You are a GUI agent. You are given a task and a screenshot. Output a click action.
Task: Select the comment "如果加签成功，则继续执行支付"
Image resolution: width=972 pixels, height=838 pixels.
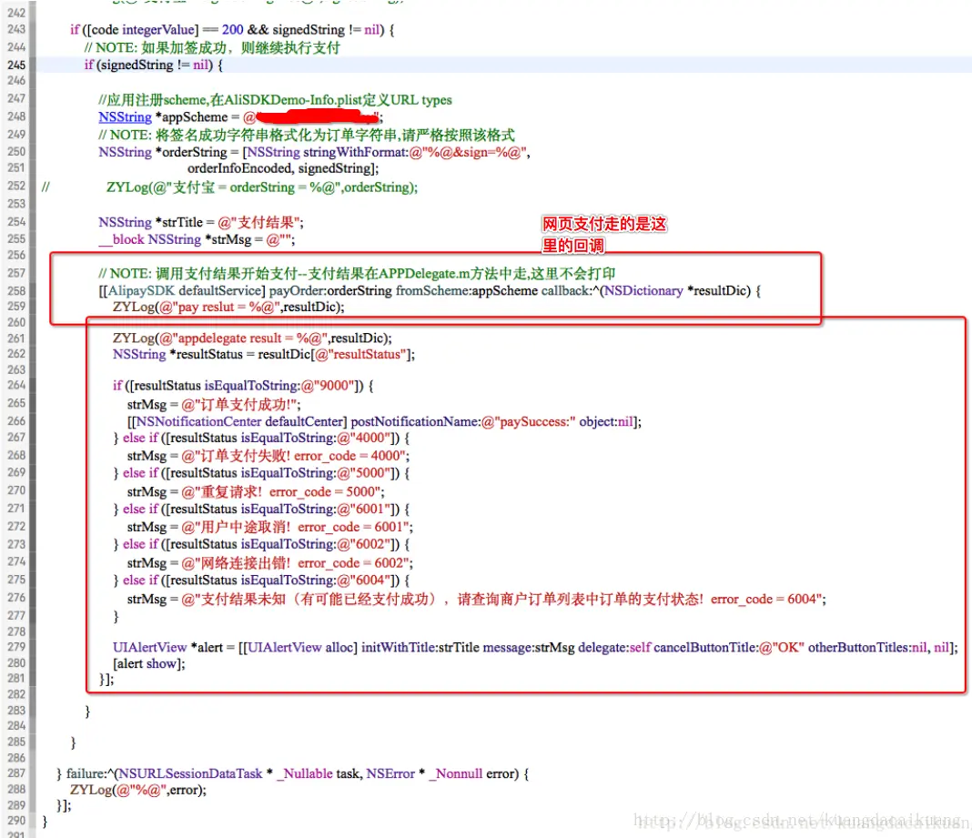(x=240, y=47)
